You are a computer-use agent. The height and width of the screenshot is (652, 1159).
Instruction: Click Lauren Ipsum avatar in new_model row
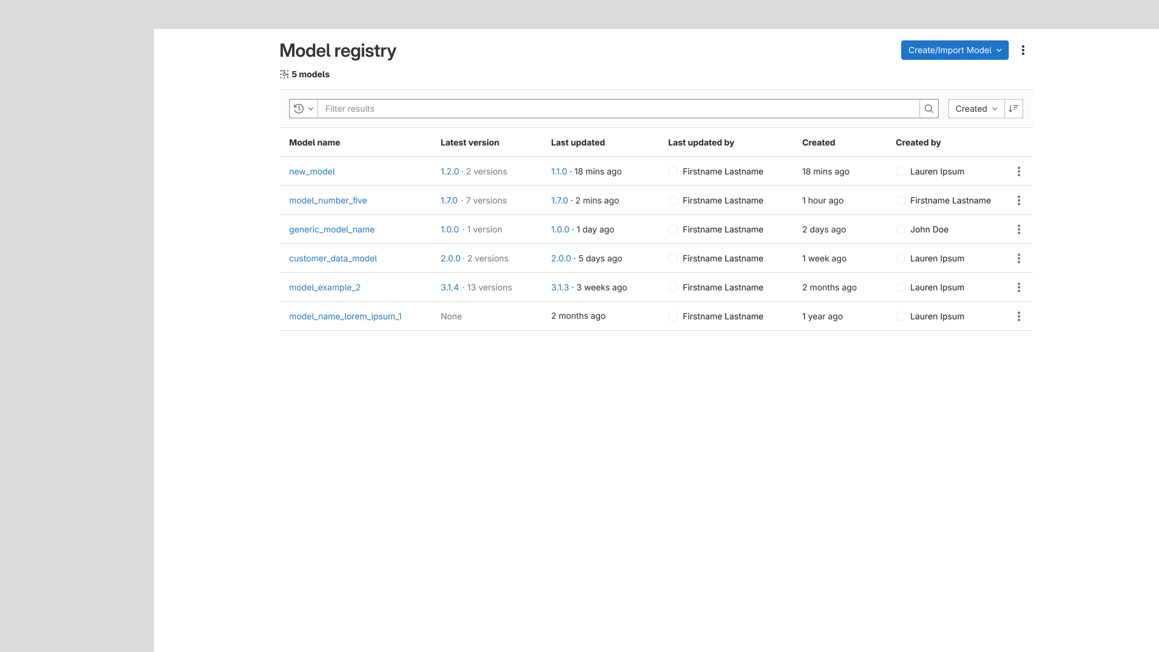(x=901, y=171)
